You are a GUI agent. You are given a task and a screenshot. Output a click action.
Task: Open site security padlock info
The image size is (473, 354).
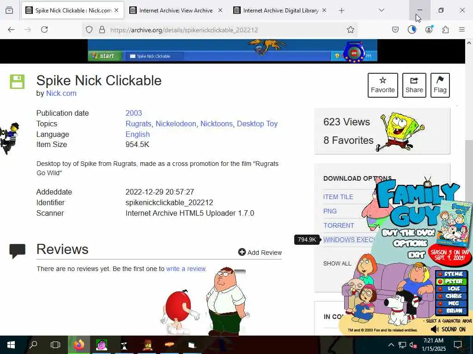(x=102, y=29)
